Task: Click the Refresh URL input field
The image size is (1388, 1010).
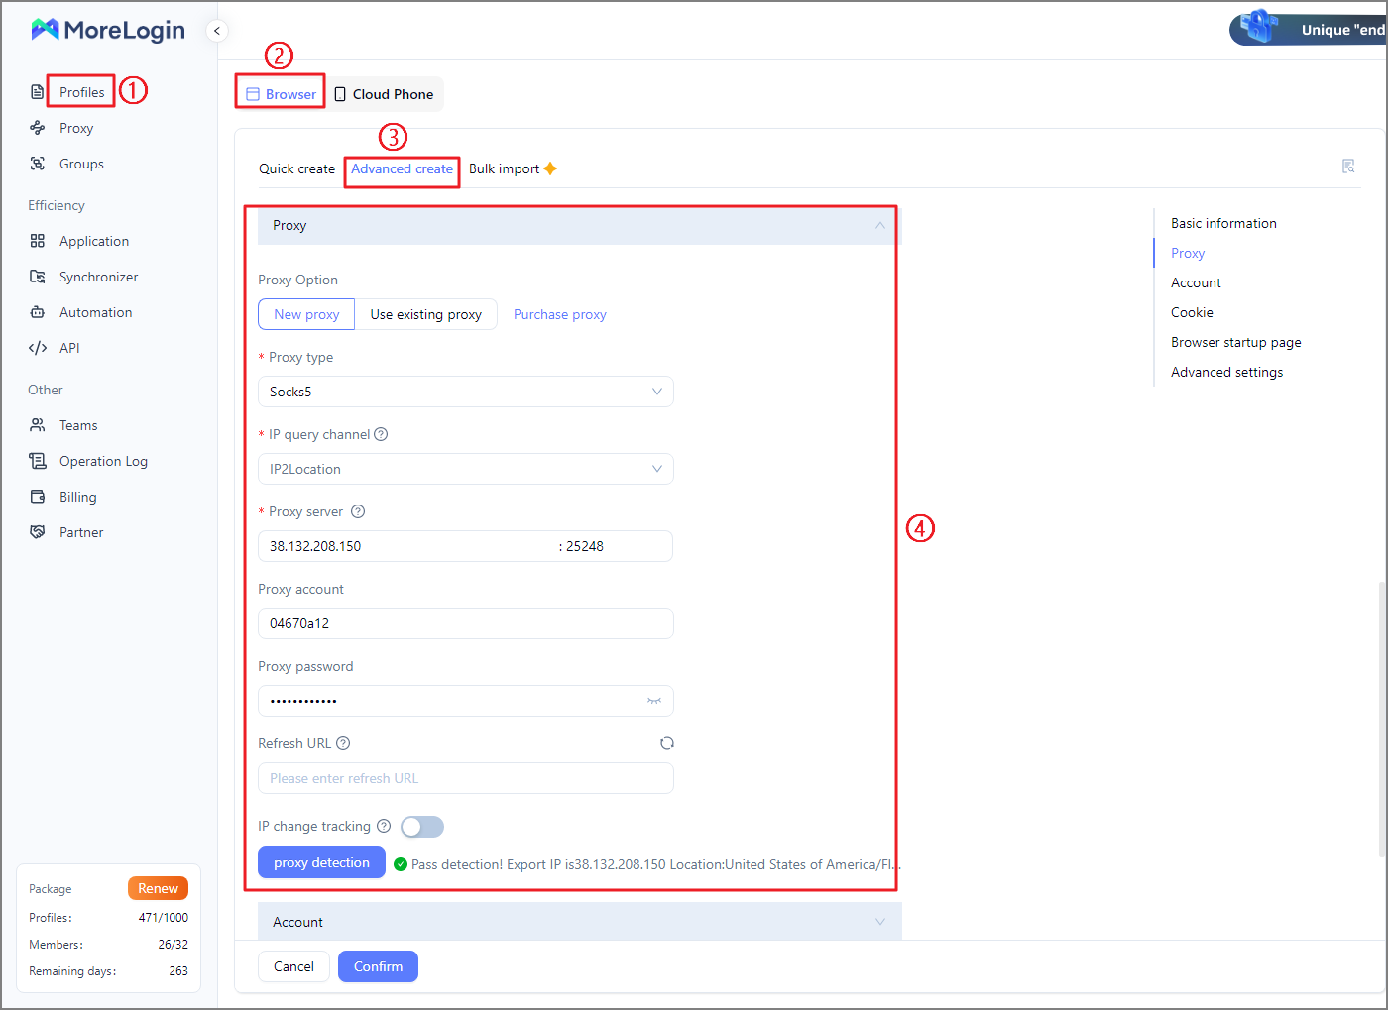Action: (x=466, y=778)
